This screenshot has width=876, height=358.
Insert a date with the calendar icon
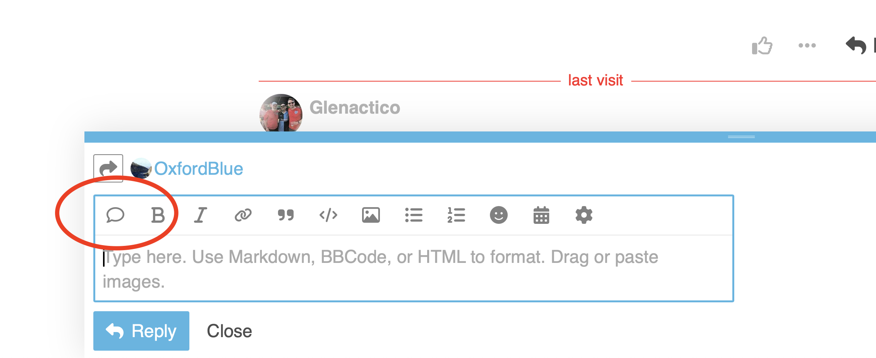(541, 215)
